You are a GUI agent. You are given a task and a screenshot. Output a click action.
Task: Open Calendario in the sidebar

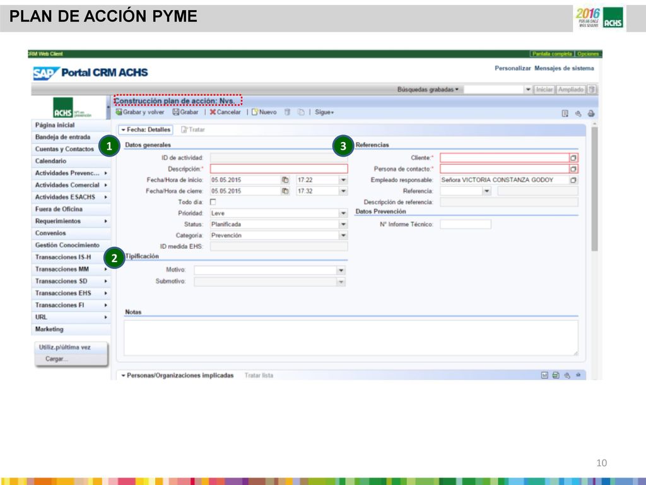point(71,161)
